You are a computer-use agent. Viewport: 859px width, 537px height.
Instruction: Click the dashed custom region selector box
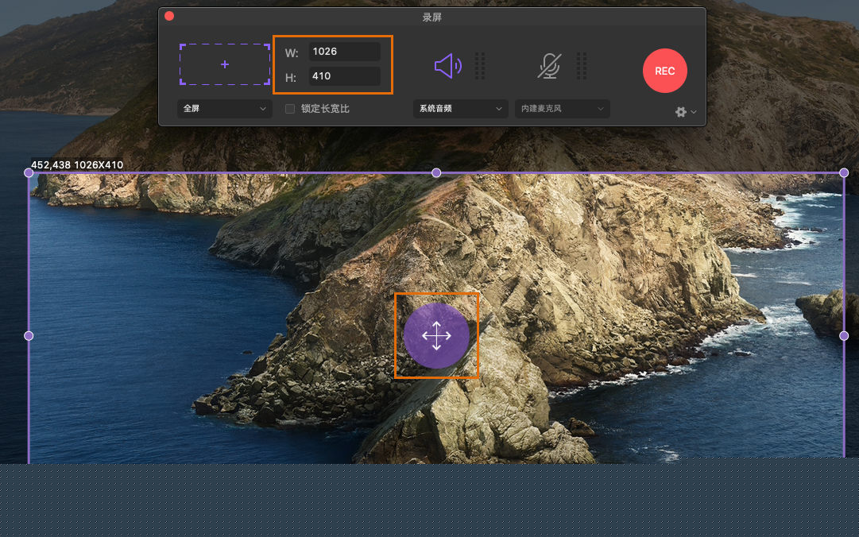(225, 64)
